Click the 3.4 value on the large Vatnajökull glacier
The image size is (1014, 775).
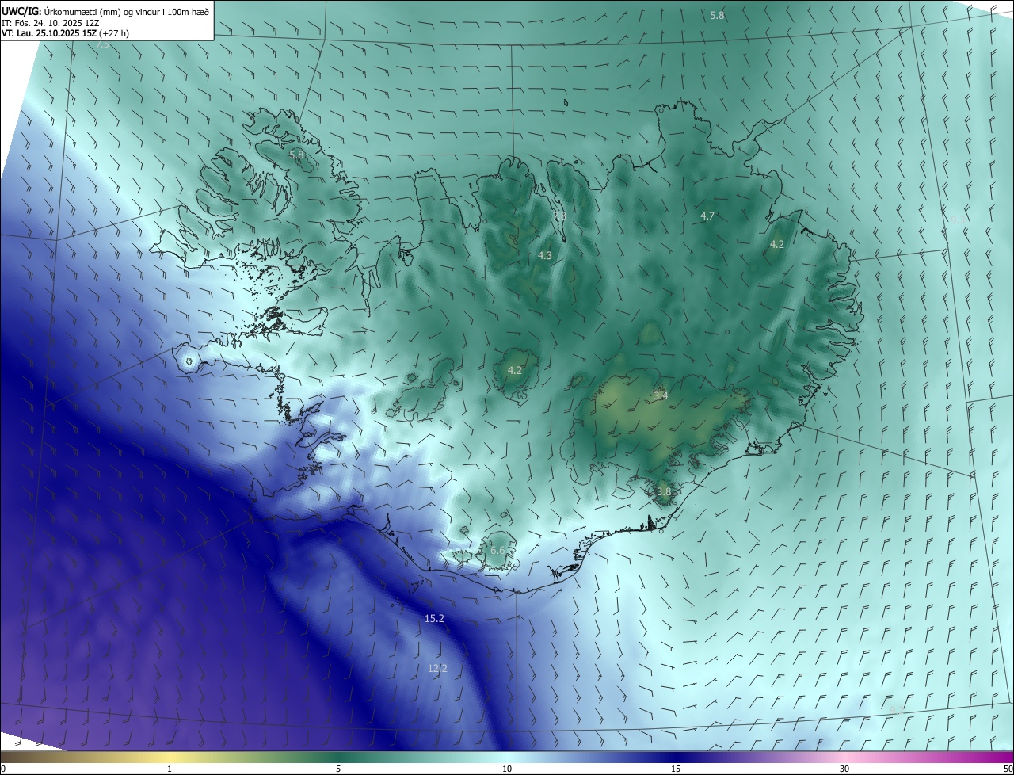pos(661,395)
